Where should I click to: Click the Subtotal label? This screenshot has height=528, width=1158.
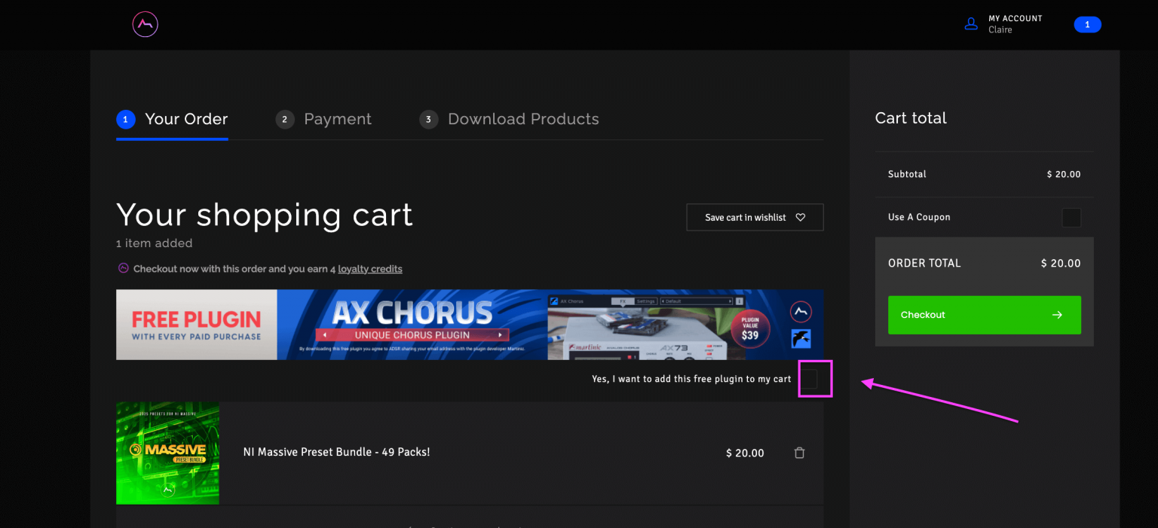click(x=907, y=174)
